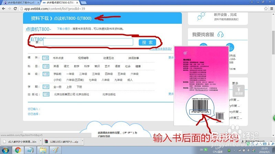Click the barcode search input field
The height and width of the screenshot is (154, 275).
pos(88,42)
